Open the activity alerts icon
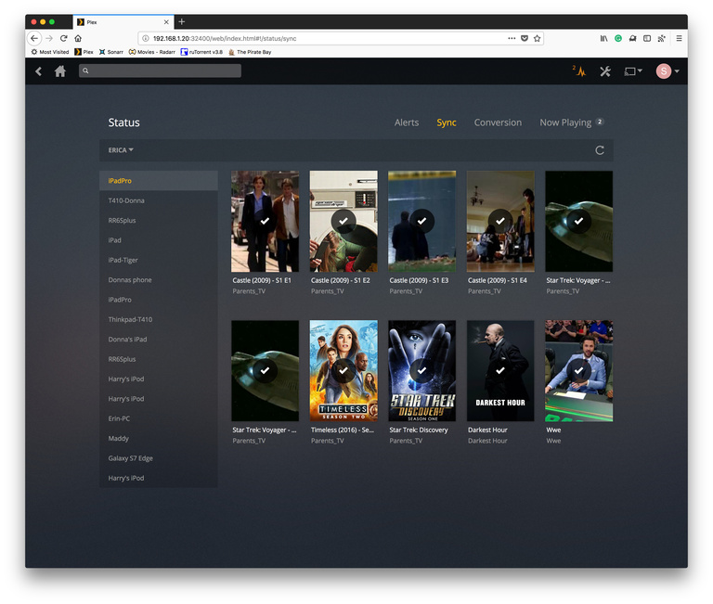This screenshot has height=604, width=713. pos(579,71)
